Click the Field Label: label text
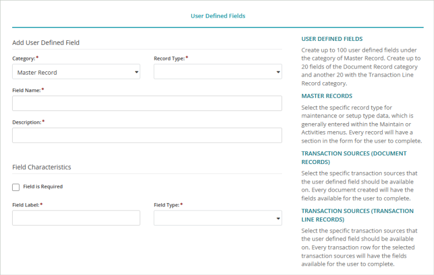Viewport: 434px width, 275px height. click(x=26, y=205)
